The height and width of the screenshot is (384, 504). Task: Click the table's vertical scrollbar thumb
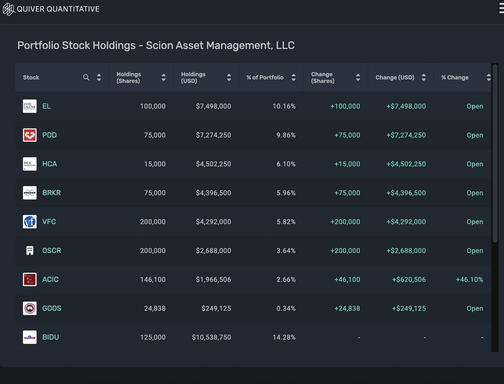(495, 152)
